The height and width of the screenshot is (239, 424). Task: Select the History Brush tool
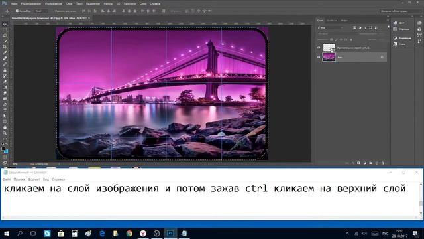[x=5, y=76]
